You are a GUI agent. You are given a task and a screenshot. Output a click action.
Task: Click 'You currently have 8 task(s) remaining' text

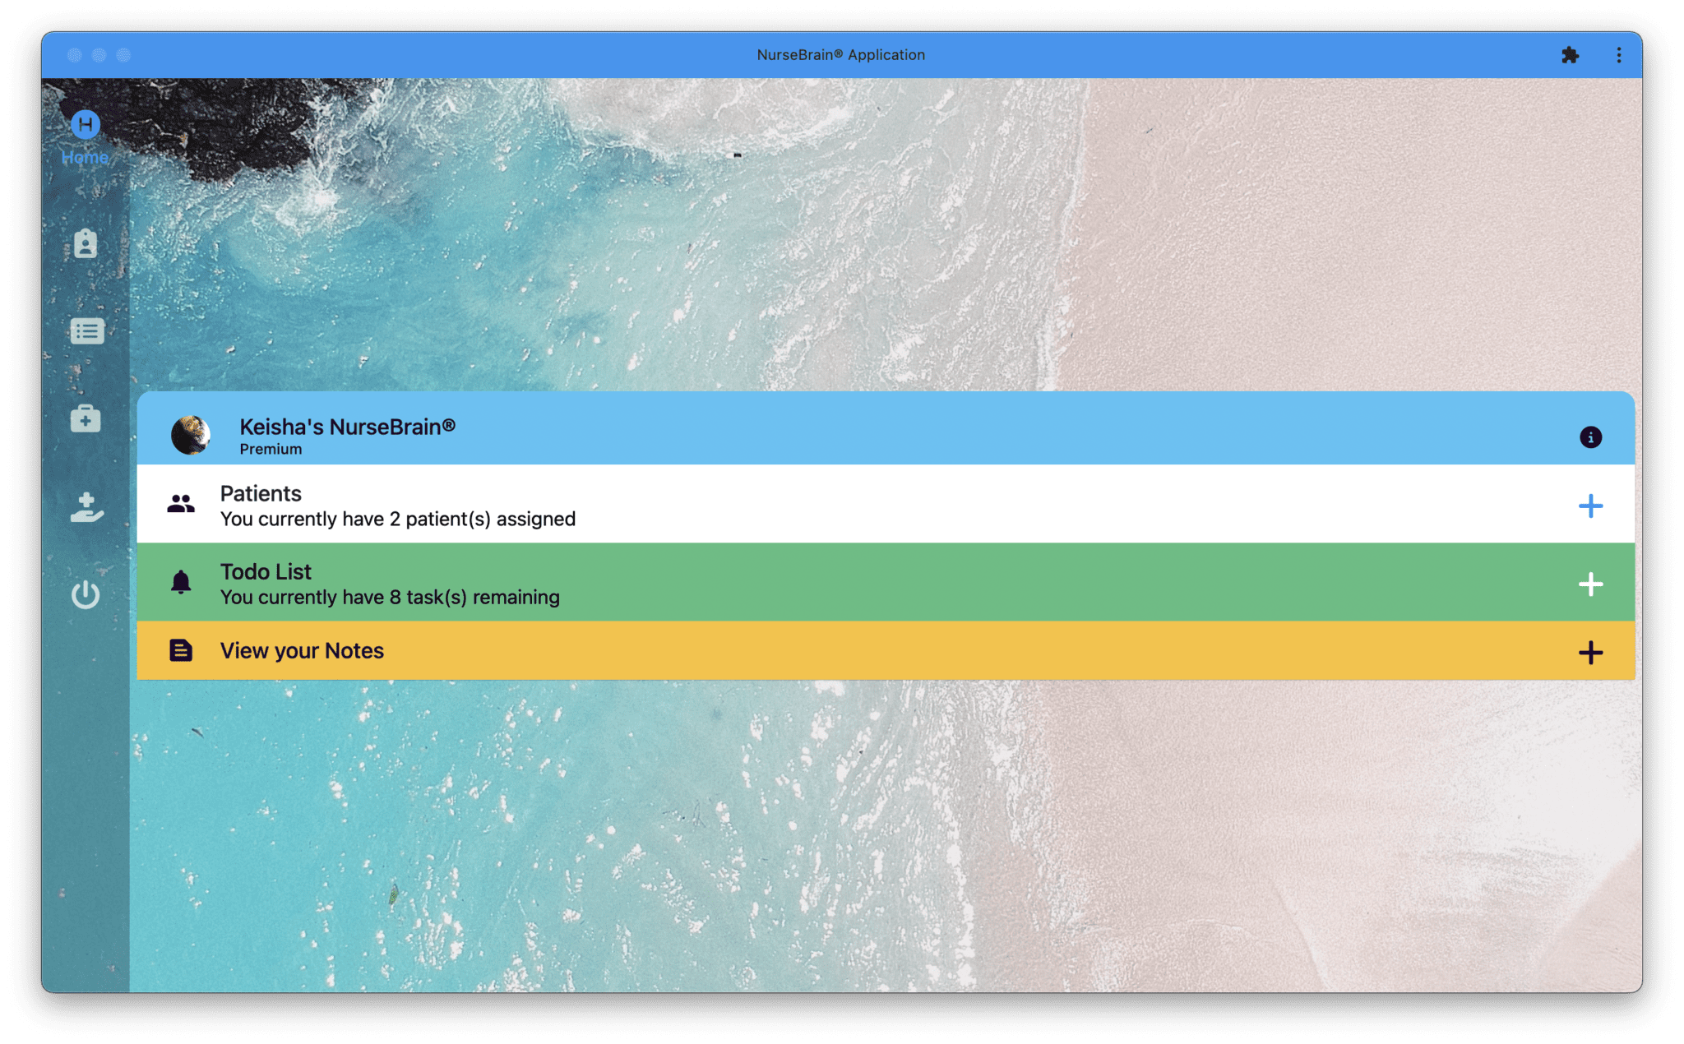pyautogui.click(x=390, y=598)
